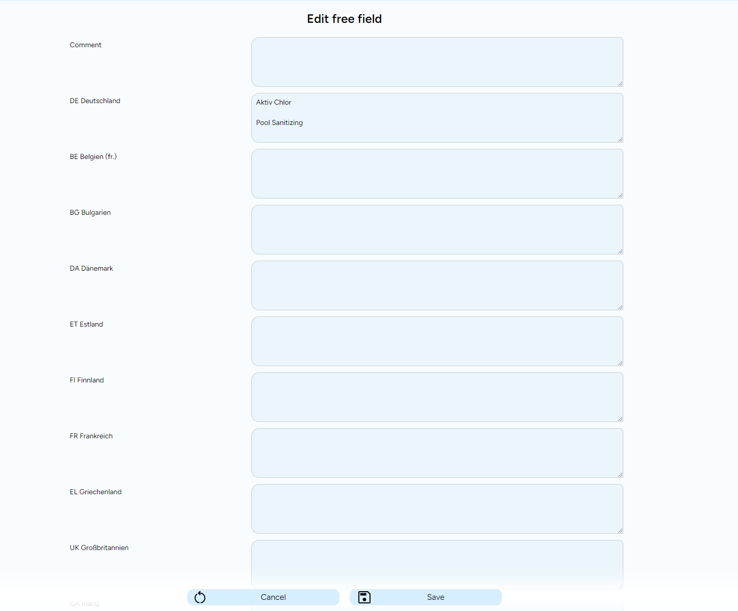Activate the ET Estland text area
The height and width of the screenshot is (611, 738).
point(437,341)
